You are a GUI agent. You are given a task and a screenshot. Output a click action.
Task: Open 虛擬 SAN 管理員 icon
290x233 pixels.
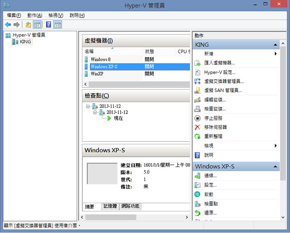click(x=197, y=91)
